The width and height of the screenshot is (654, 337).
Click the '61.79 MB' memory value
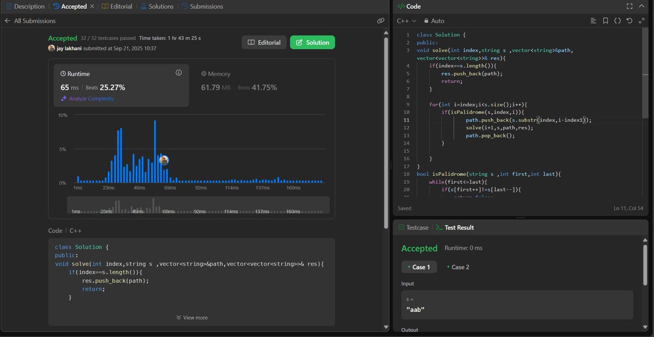pos(216,87)
